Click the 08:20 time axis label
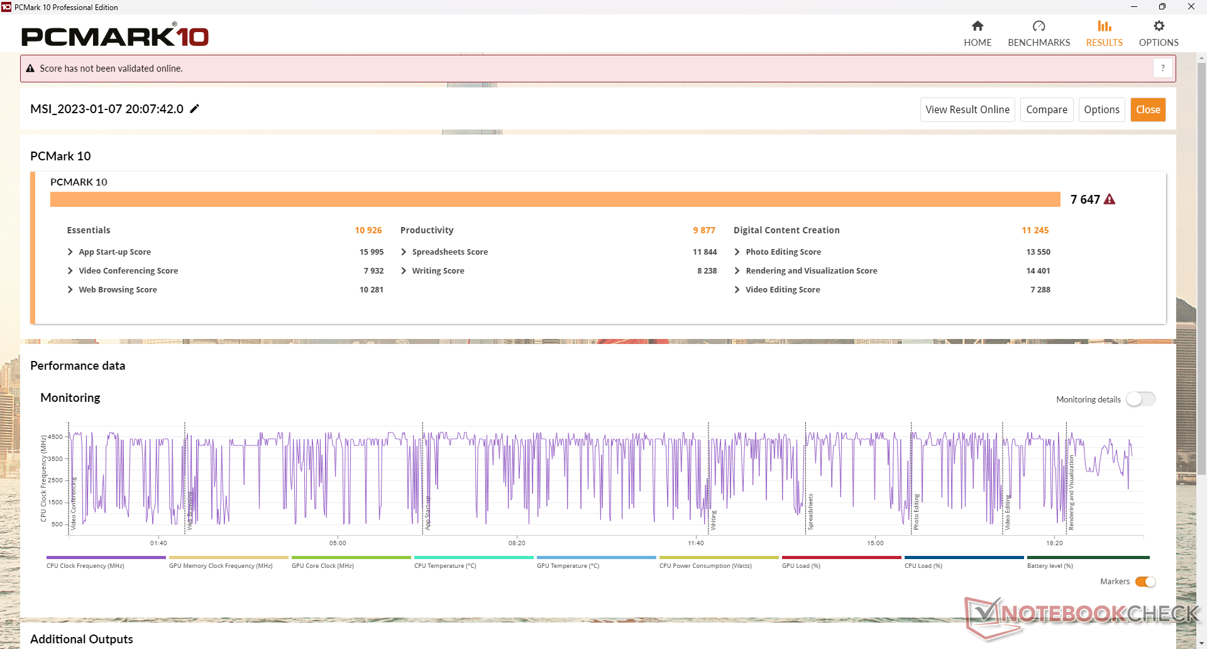The height and width of the screenshot is (649, 1207). 517,543
